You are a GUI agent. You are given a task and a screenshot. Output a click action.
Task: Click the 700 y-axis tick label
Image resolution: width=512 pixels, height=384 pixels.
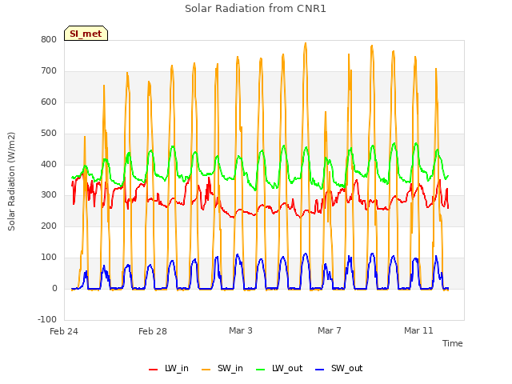pyautogui.click(x=49, y=71)
